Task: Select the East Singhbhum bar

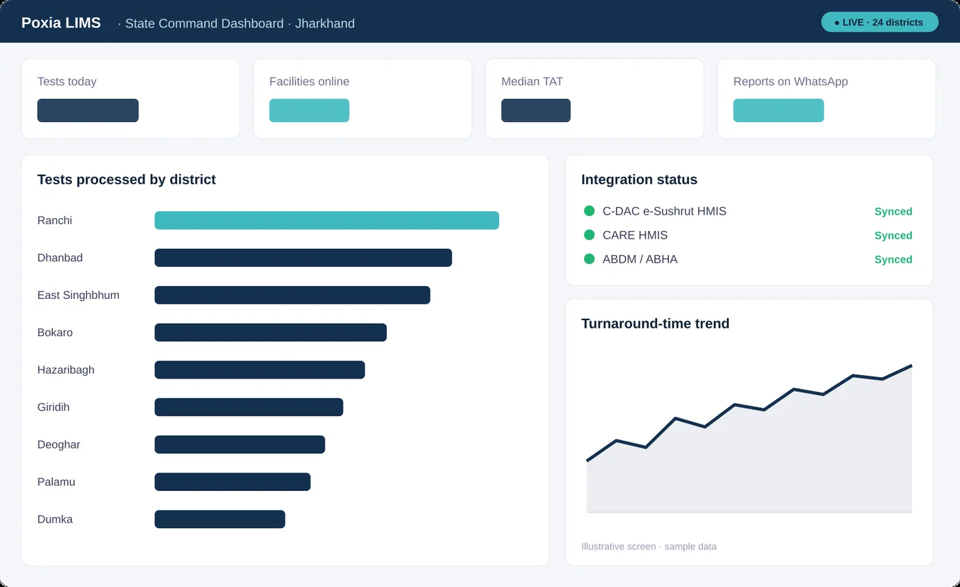Action: point(292,295)
